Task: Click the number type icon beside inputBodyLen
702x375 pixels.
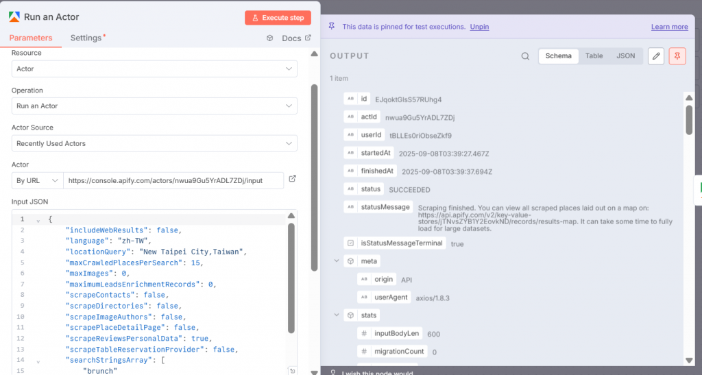Action: coord(364,333)
